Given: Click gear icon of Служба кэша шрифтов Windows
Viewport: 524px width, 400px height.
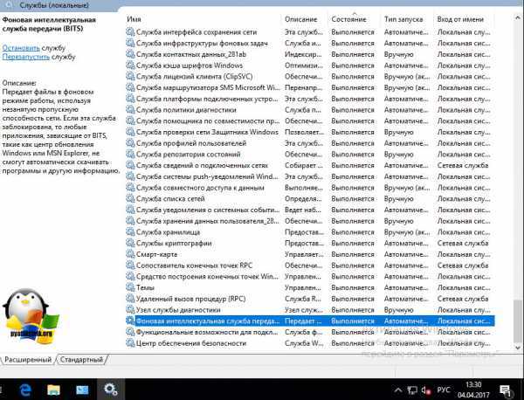Looking at the screenshot, I should [130, 66].
